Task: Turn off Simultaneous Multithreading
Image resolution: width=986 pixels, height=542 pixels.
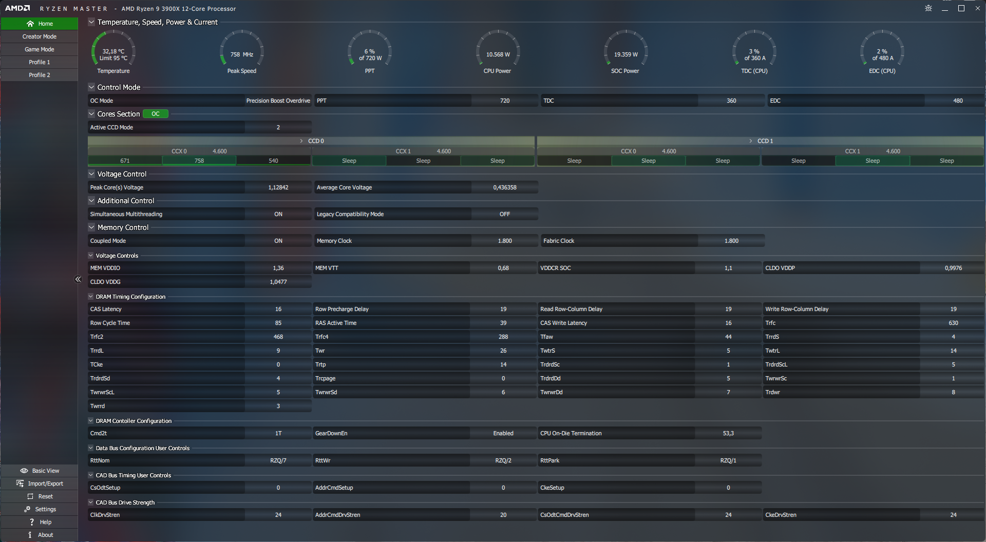Action: [278, 214]
